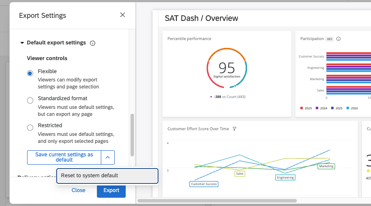Select the Flexible viewer control option

[30, 73]
